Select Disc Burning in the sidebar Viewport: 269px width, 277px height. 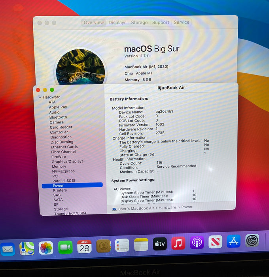[x=62, y=142]
